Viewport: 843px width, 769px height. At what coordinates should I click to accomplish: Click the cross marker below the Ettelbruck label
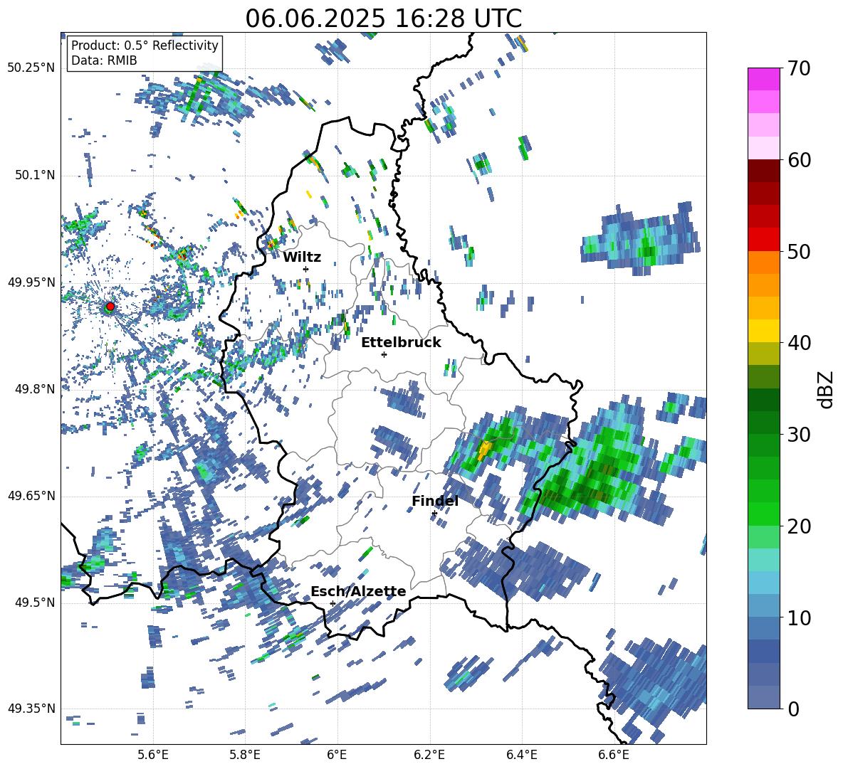tap(384, 354)
